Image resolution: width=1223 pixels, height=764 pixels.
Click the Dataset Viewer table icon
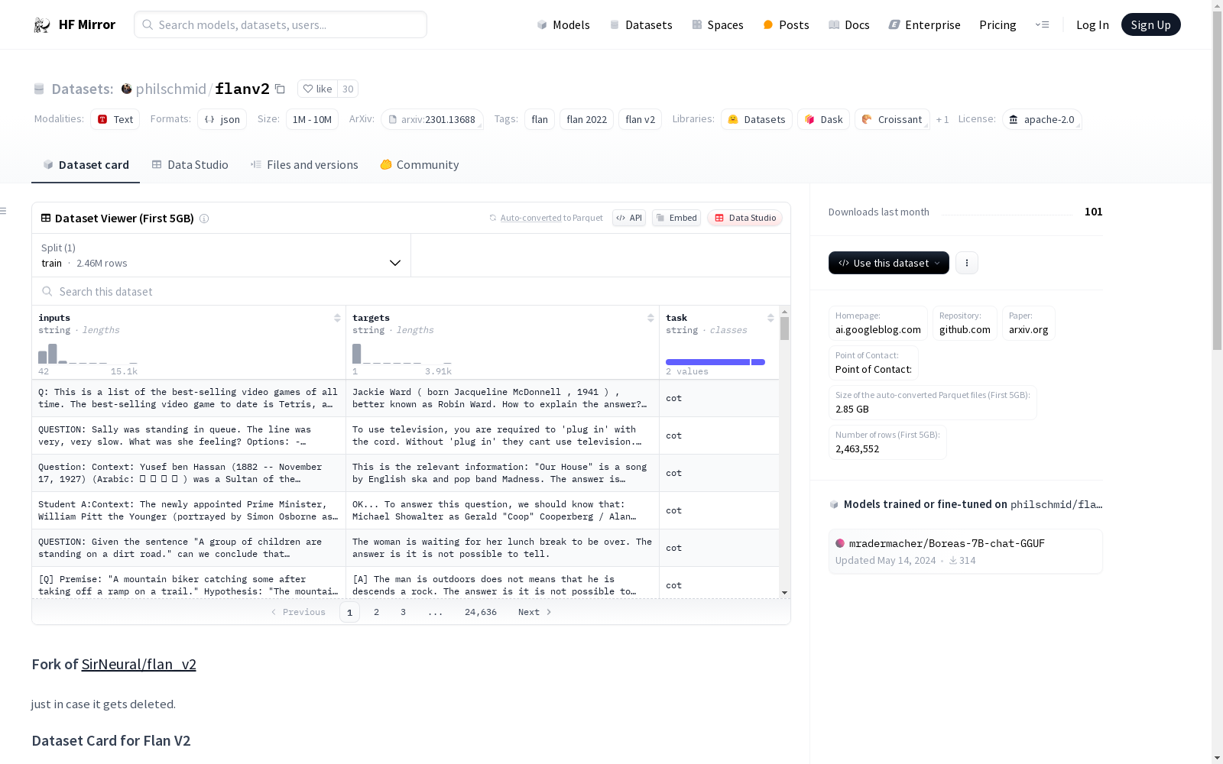pyautogui.click(x=46, y=218)
